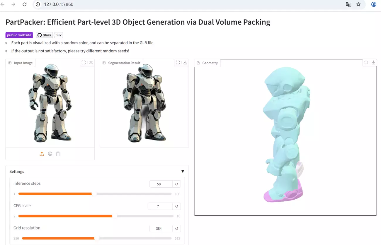
Task: Click the Grid resolution slider track
Action: (97, 238)
